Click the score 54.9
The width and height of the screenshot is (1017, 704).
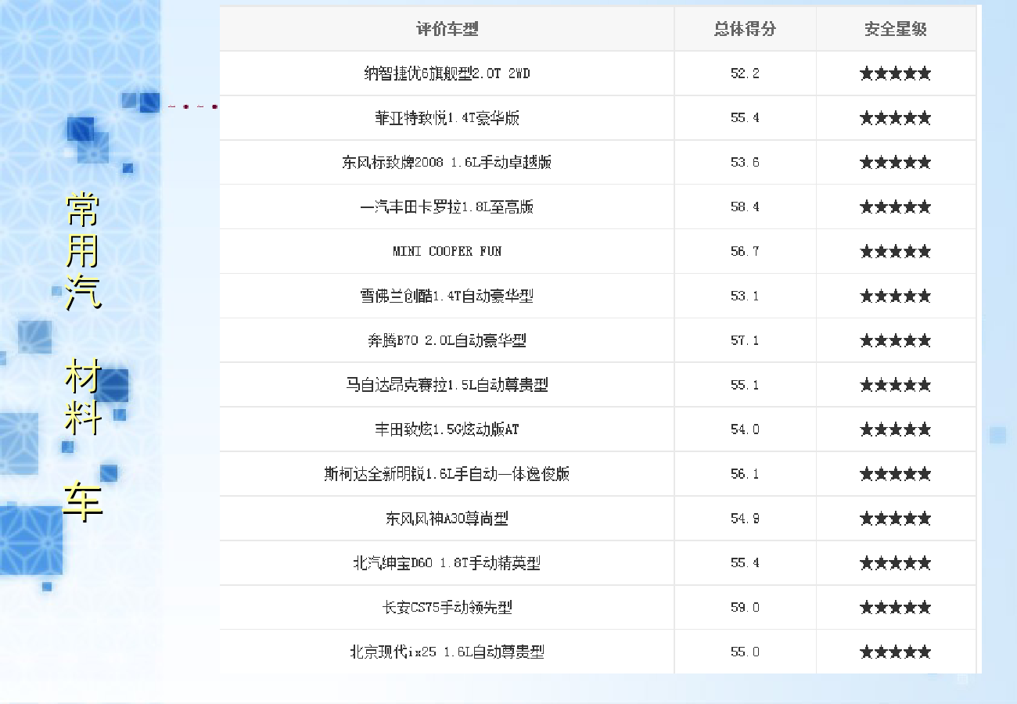point(745,519)
